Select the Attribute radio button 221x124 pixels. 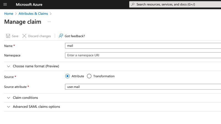67,76
